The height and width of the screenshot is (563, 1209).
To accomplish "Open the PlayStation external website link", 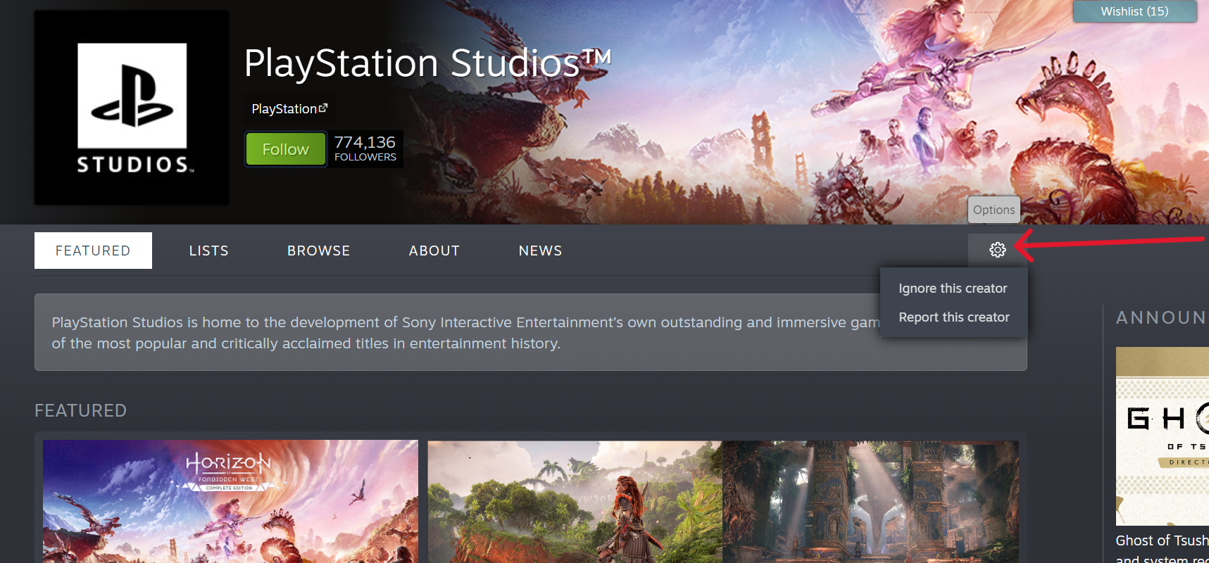I will (289, 109).
